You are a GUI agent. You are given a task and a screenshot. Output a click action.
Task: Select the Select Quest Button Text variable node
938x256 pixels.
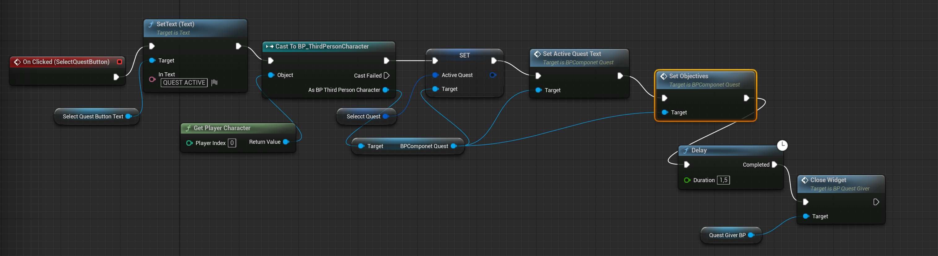click(x=97, y=117)
